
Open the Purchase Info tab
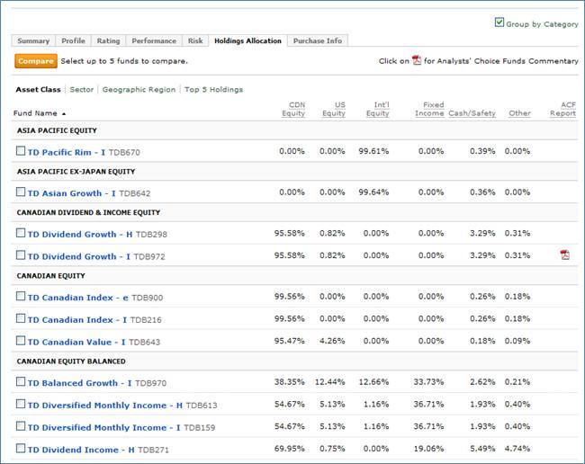coord(318,40)
